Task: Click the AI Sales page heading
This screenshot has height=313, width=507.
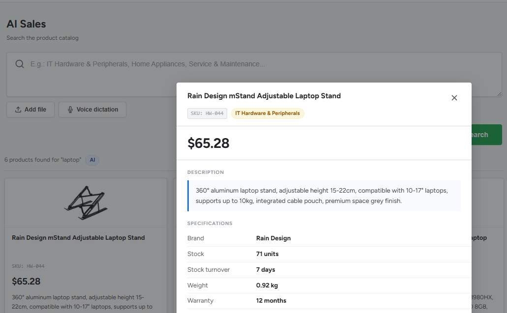Action: tap(26, 24)
